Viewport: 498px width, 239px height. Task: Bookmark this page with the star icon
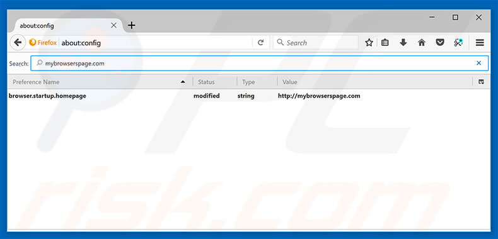[369, 43]
